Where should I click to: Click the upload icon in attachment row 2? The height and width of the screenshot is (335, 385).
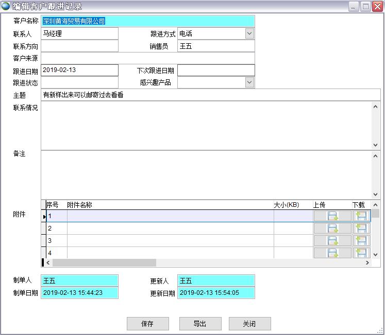[x=332, y=228]
